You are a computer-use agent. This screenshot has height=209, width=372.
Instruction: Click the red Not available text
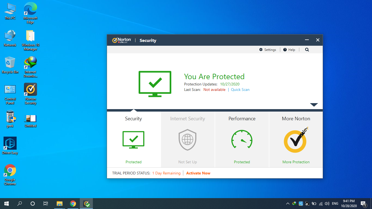click(214, 90)
